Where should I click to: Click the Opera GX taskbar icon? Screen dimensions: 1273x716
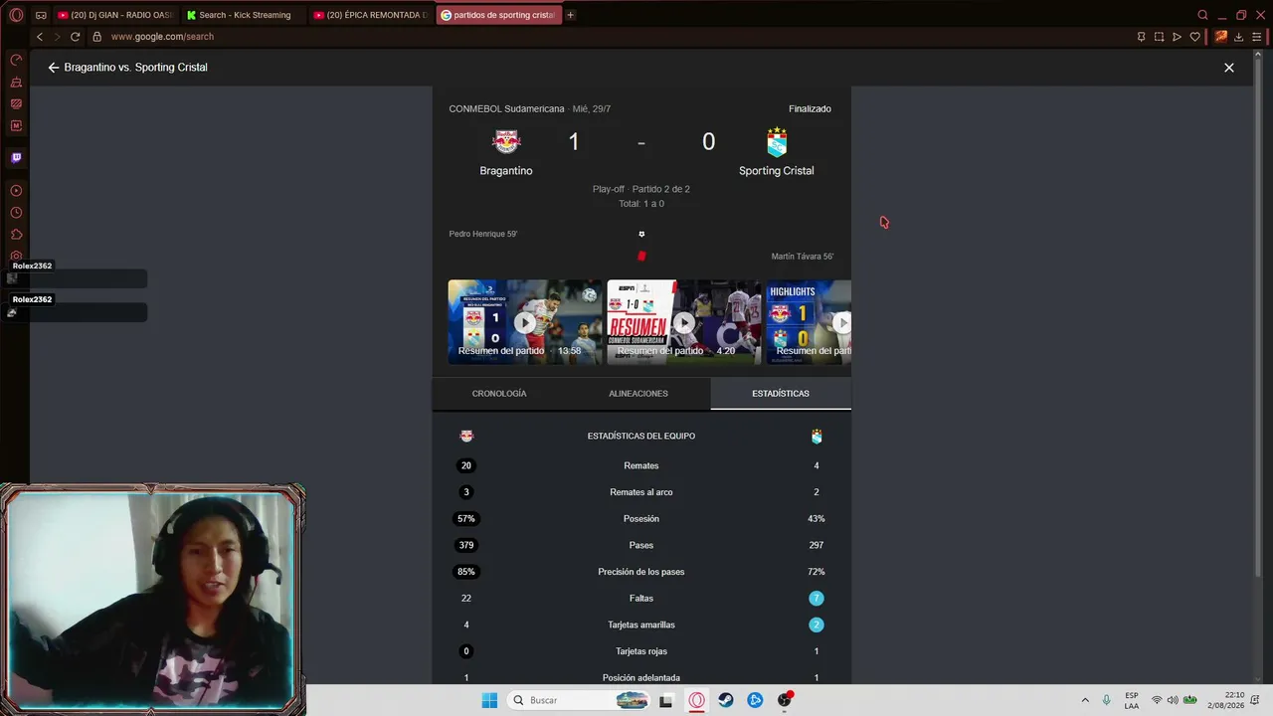pyautogui.click(x=697, y=700)
